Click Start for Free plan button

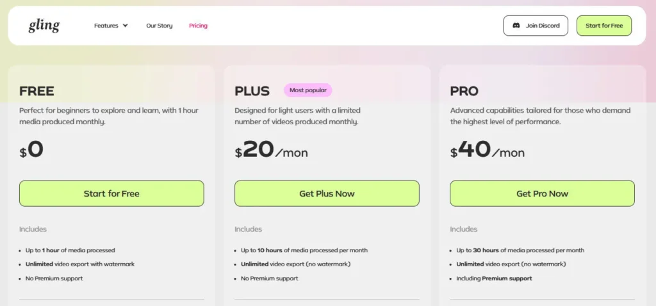pos(111,193)
